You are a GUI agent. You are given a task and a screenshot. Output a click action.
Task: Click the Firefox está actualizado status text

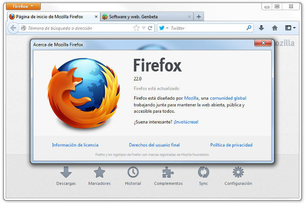tap(156, 88)
